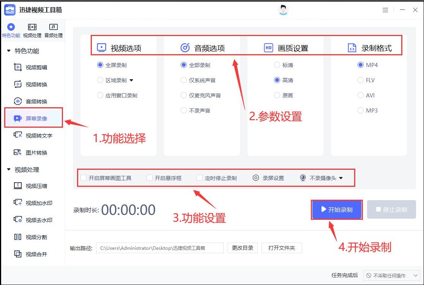Click the 停止录制 stop recording button
This screenshot has width=424, height=285.
(x=391, y=210)
